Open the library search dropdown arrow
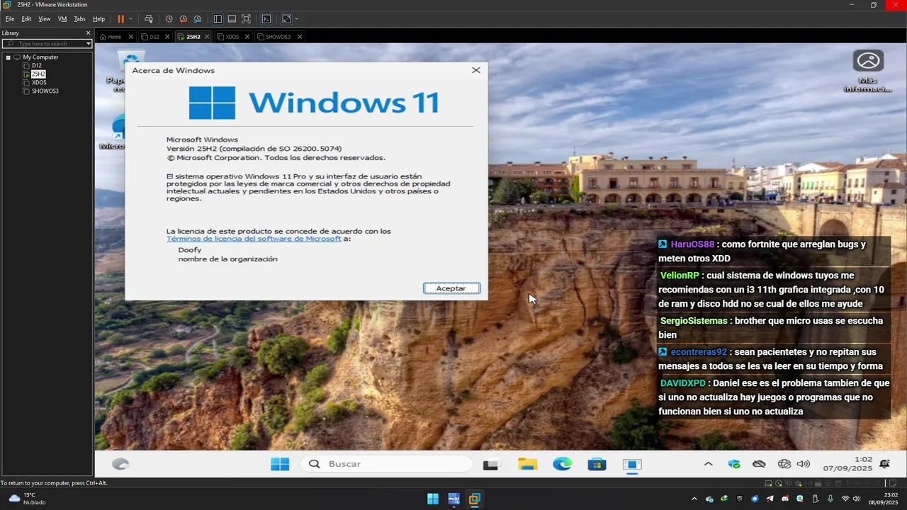 (89, 44)
